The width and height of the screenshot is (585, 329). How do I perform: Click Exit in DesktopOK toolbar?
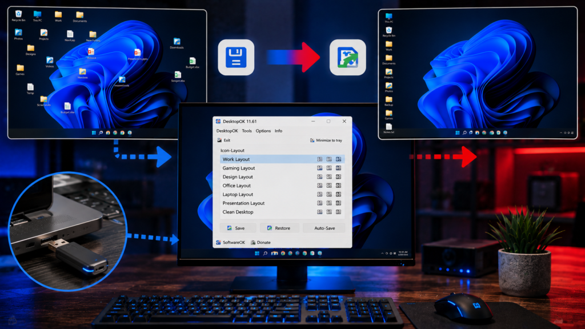click(x=223, y=141)
